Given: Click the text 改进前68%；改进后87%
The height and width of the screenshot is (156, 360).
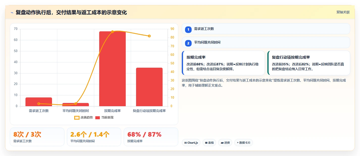Looking at the screenshot, I should 205,64.
